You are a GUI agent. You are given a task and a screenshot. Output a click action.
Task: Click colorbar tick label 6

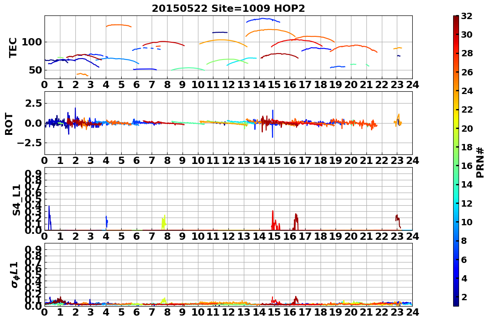click(x=464, y=259)
